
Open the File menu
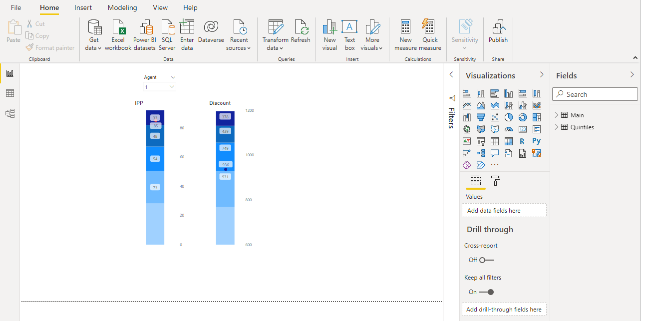(16, 7)
